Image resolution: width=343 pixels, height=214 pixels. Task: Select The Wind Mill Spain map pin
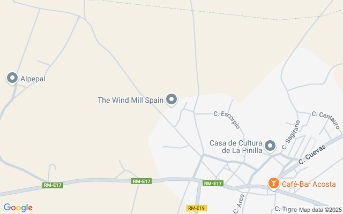click(x=171, y=100)
